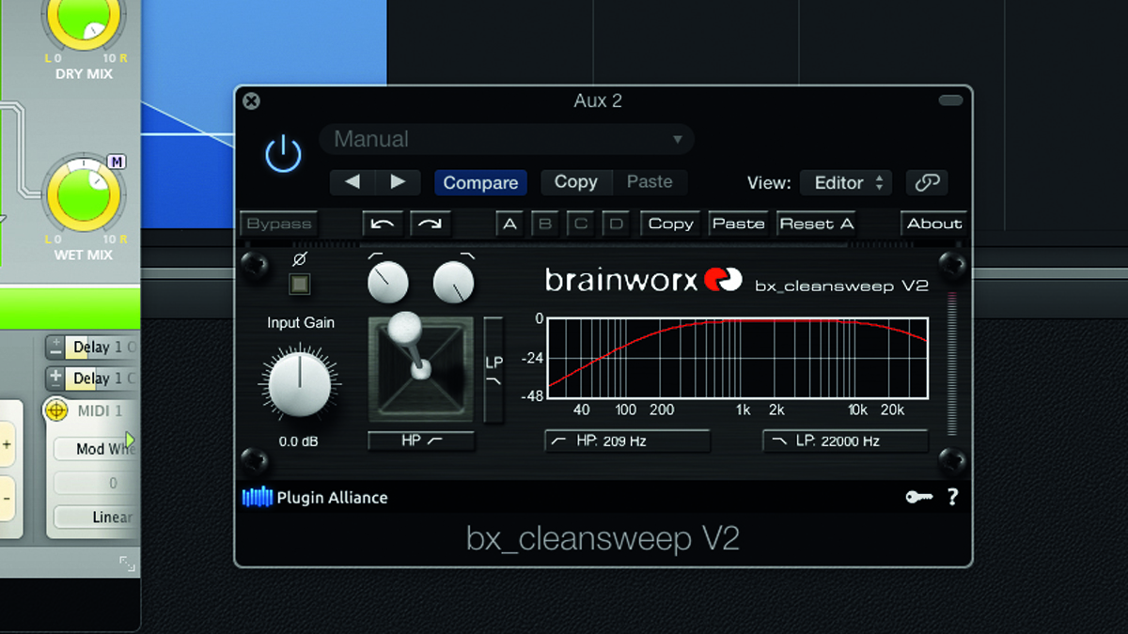Select settings slot B
Image resolution: width=1128 pixels, height=634 pixels.
point(545,224)
